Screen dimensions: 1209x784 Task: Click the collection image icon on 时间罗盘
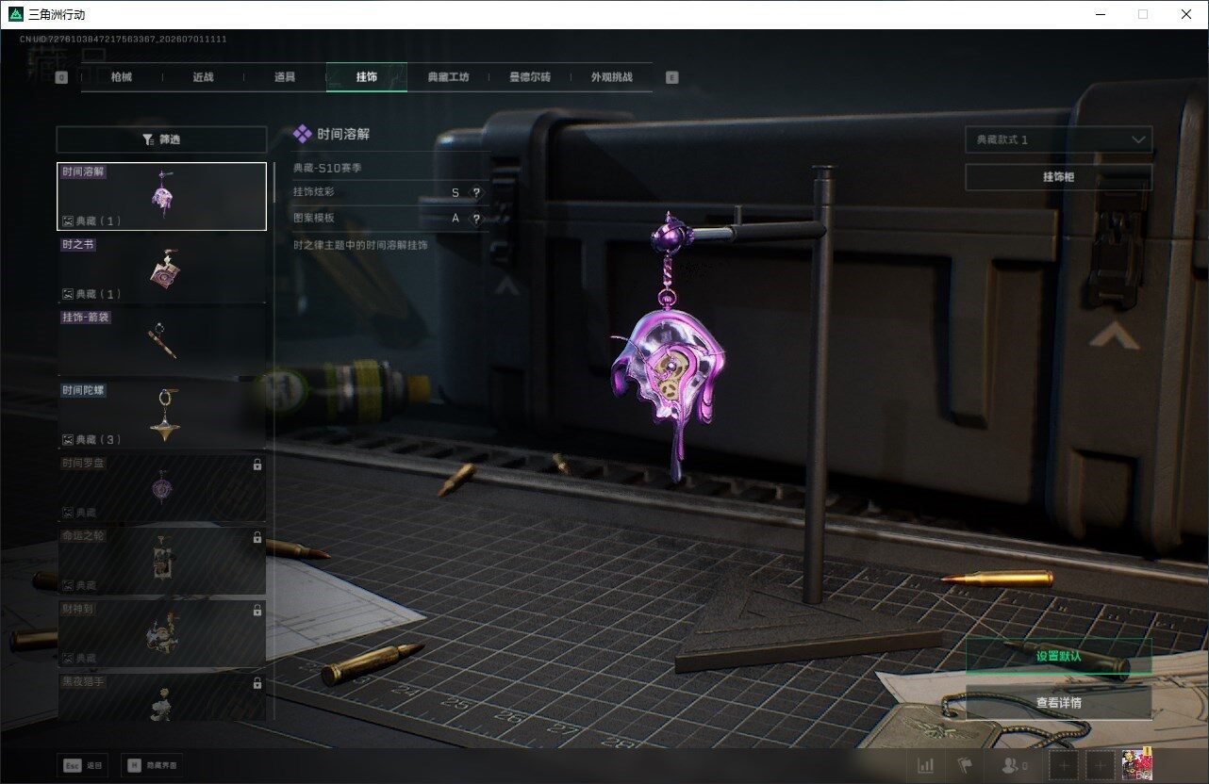(68, 513)
